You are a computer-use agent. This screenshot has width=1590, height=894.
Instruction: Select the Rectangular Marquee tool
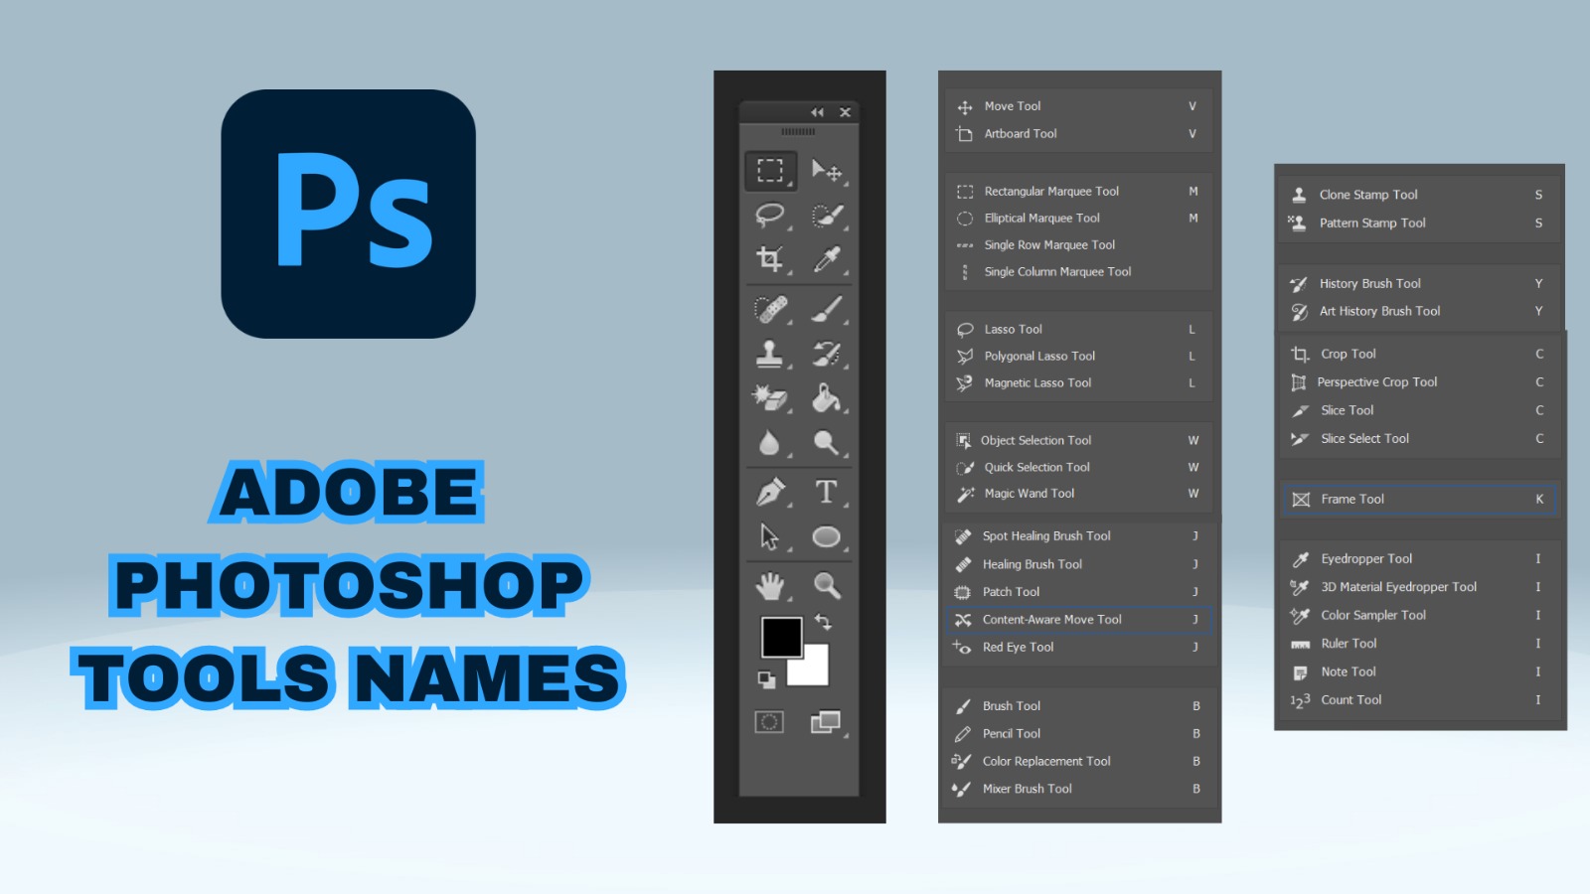point(773,169)
